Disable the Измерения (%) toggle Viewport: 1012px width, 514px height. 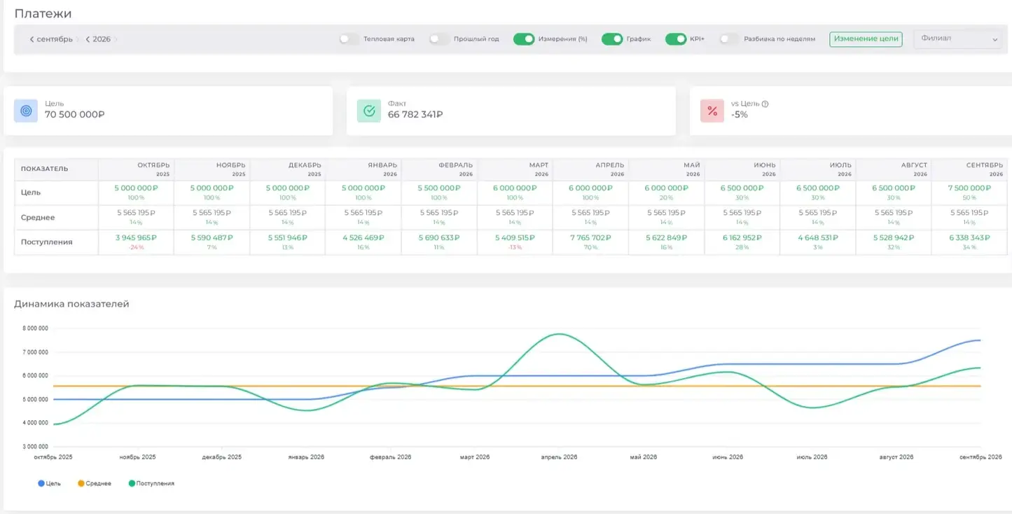pyautogui.click(x=524, y=39)
